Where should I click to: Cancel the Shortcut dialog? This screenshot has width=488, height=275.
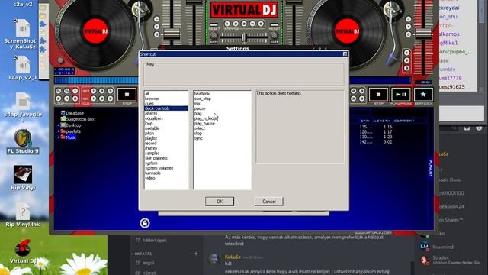(x=269, y=202)
